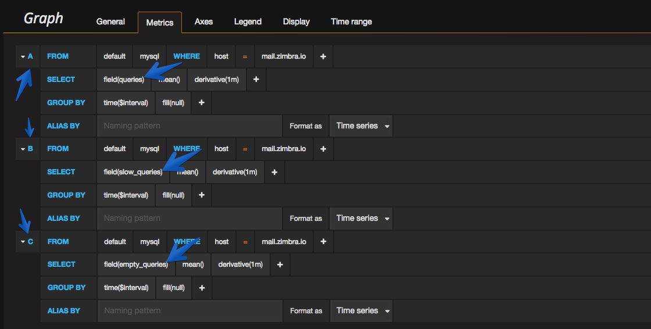Open query A Format as Time series dropdown
Screen dimensions: 651x329
pos(361,126)
